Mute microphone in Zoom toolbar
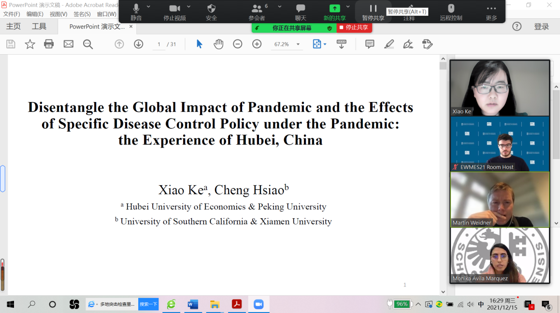Screen dimensions: 560x313 coord(136,12)
